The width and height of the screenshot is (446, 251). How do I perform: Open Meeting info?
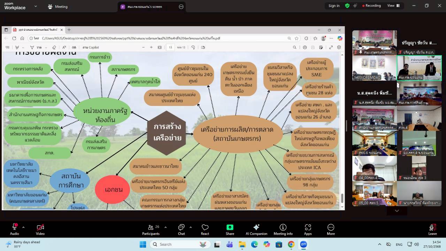(x=283, y=229)
